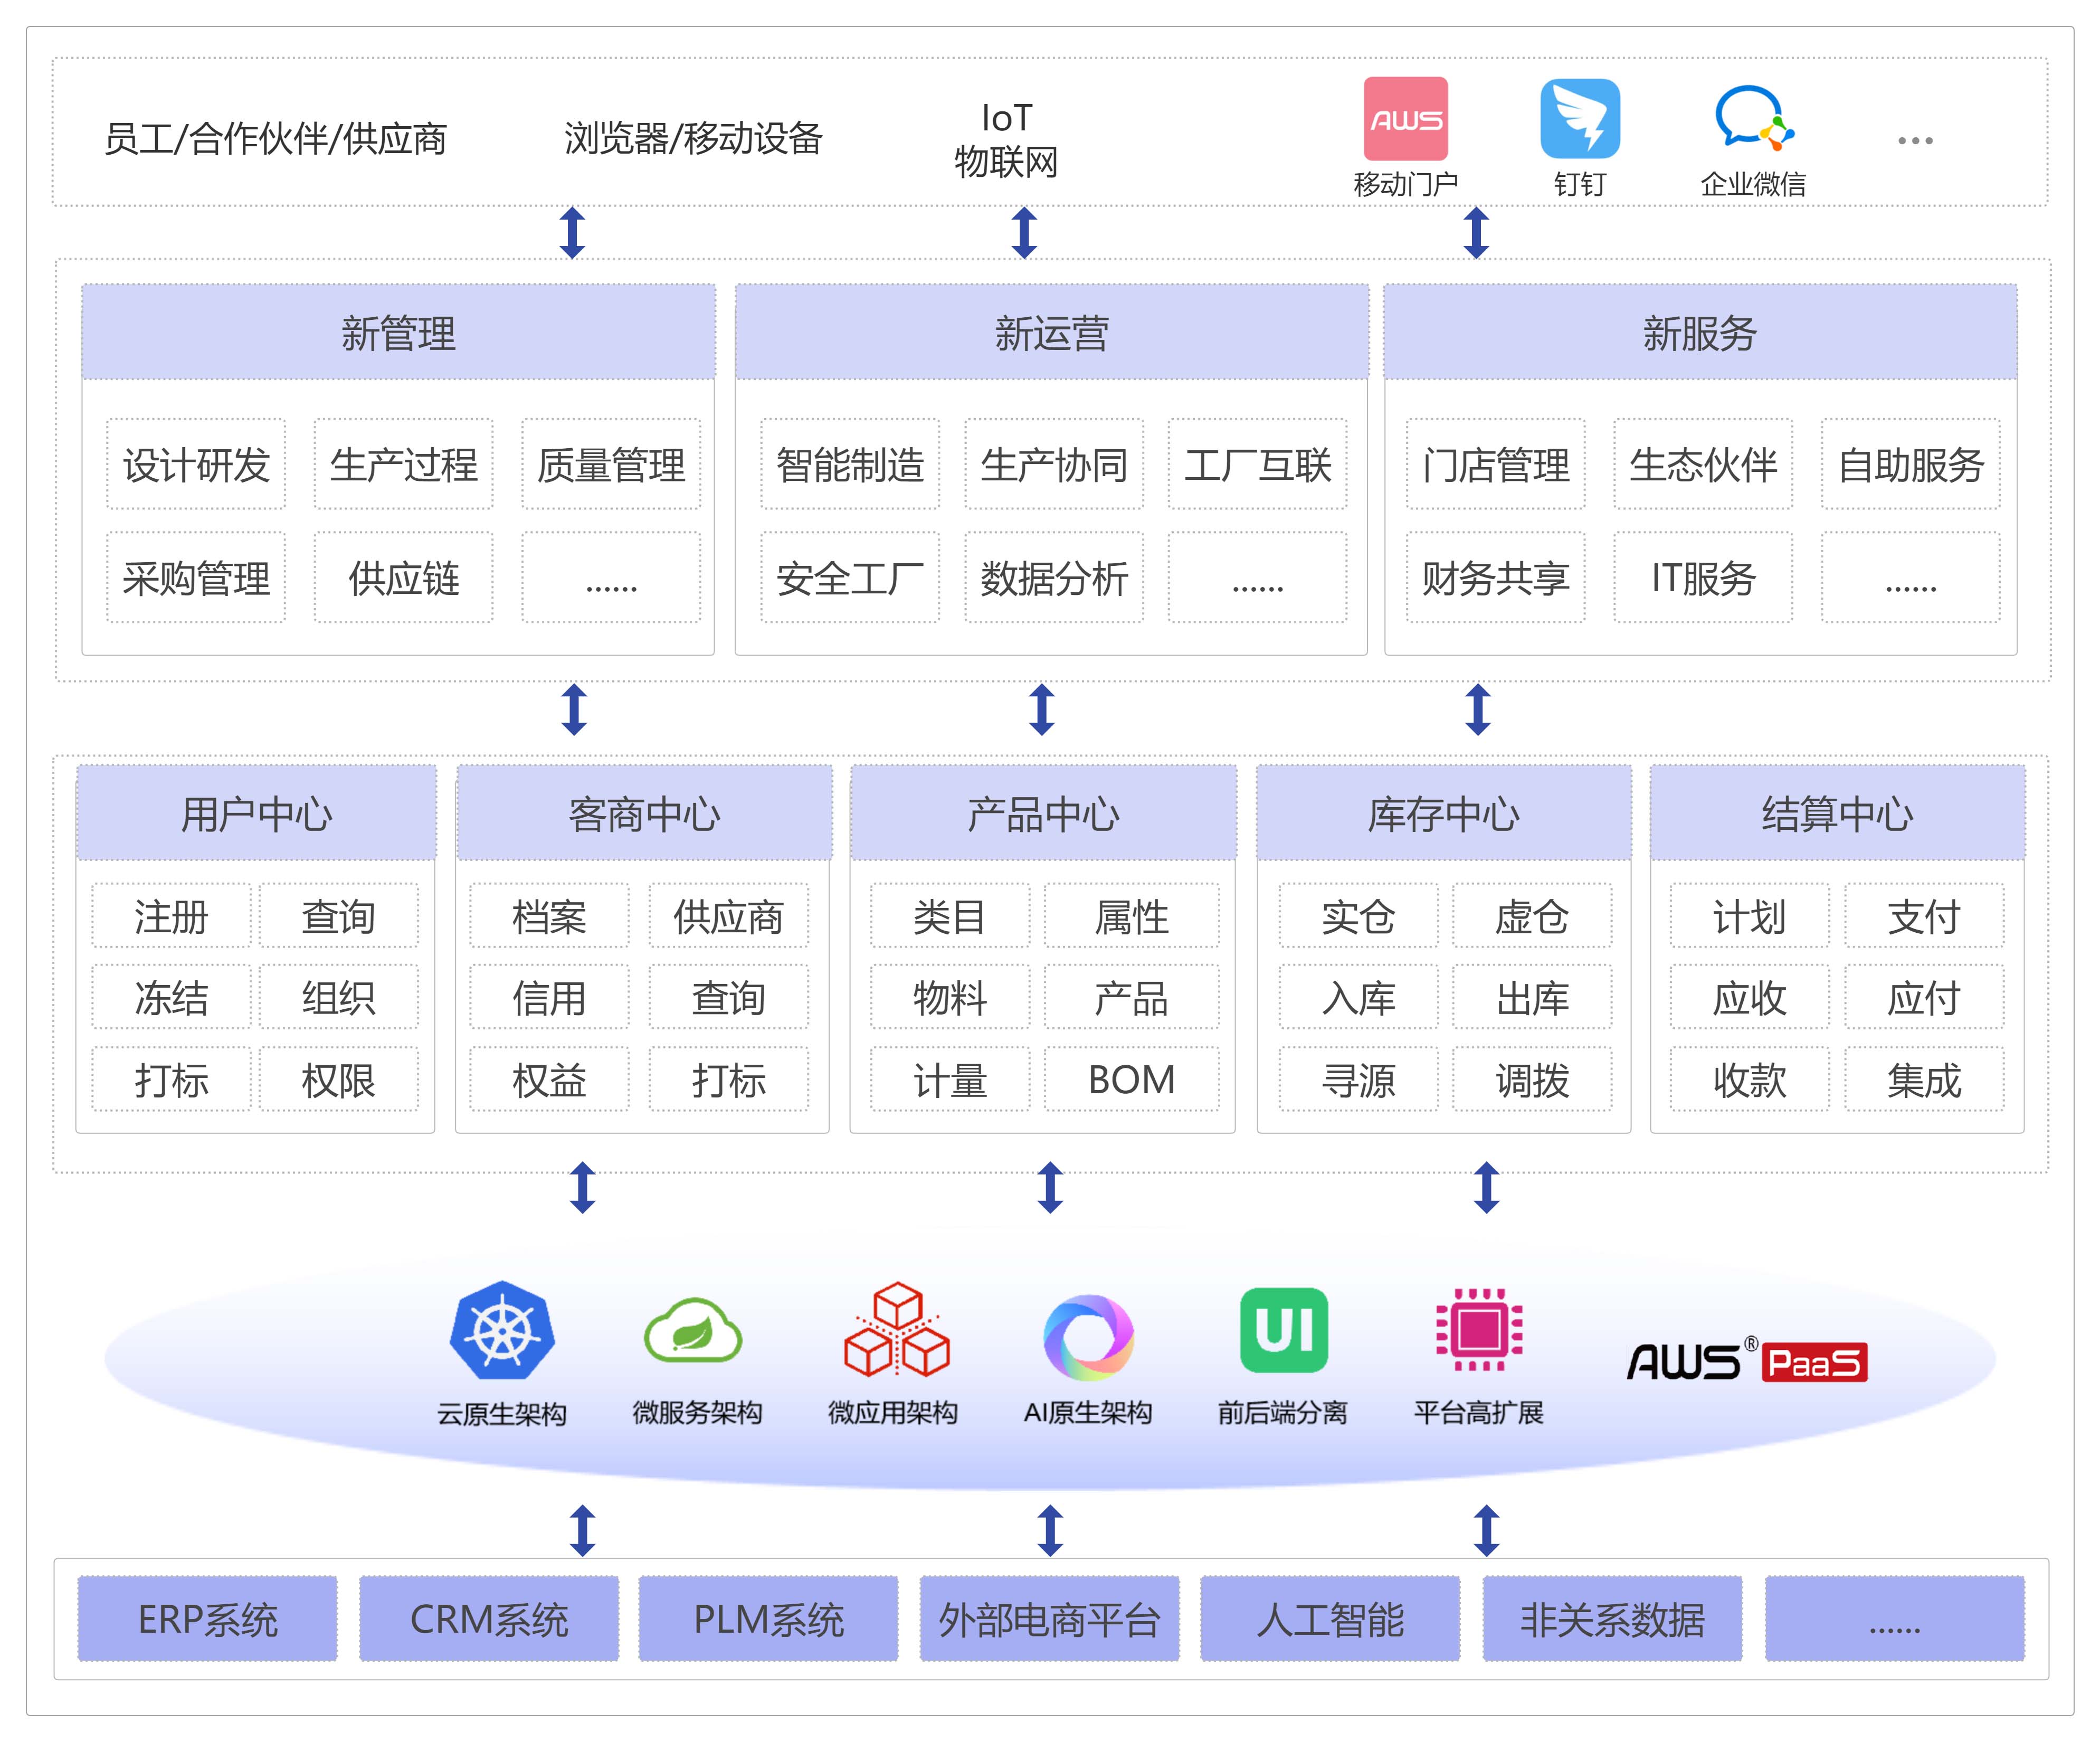Click the 设计研发 box

(x=196, y=465)
